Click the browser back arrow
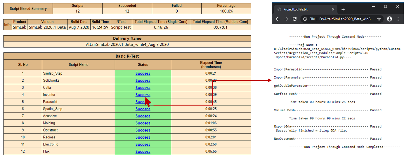The width and height of the screenshot is (404, 160). tap(278, 19)
